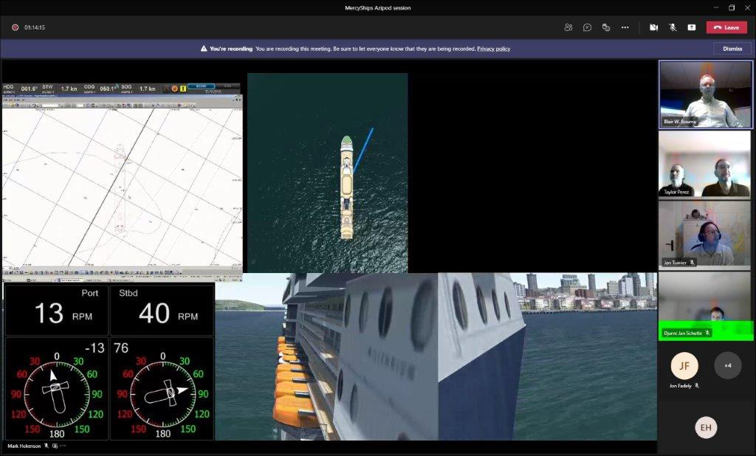The width and height of the screenshot is (756, 456).
Task: Open the More actions ellipsis menu
Action: point(625,27)
